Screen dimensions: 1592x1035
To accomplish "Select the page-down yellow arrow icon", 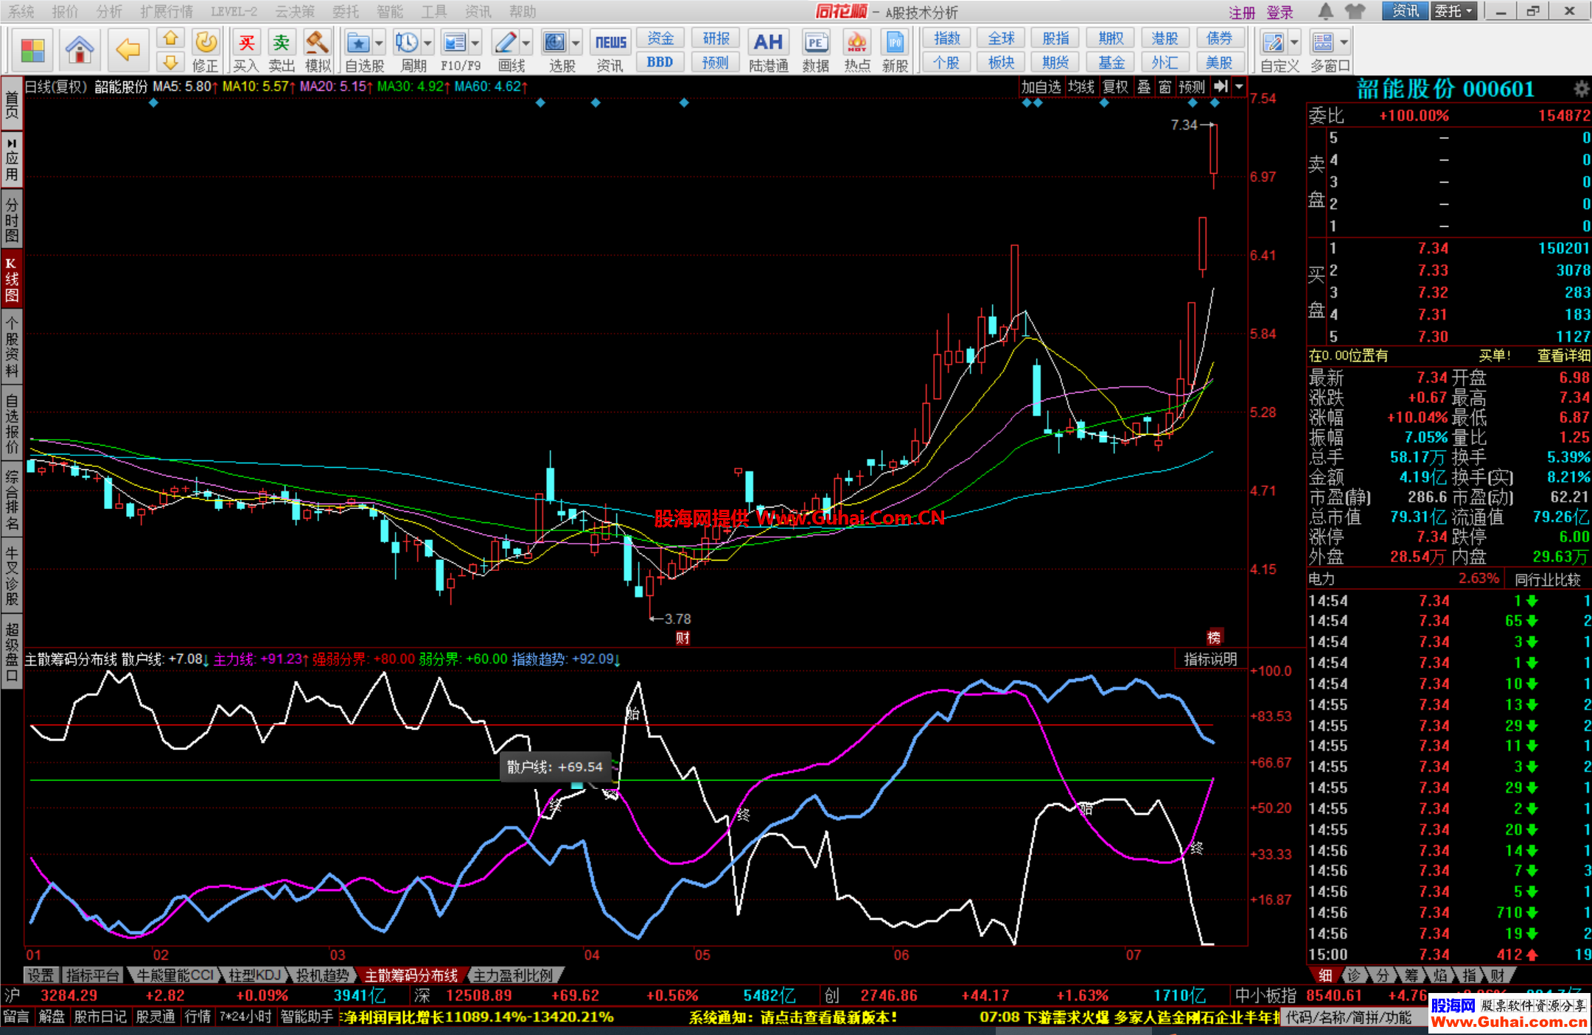I will (170, 62).
